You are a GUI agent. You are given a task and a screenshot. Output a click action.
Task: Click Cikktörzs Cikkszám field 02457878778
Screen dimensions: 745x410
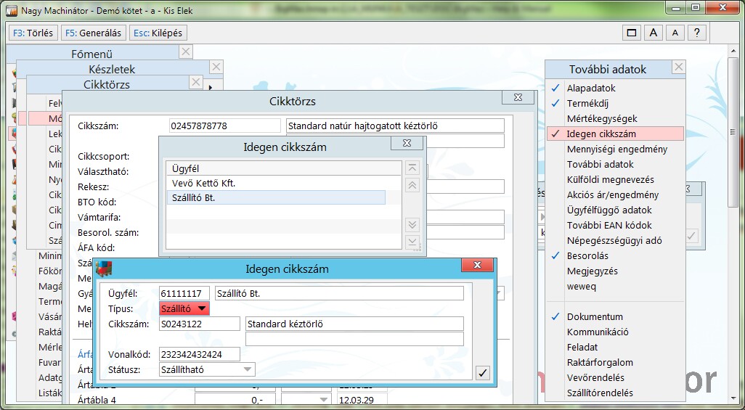tap(225, 126)
